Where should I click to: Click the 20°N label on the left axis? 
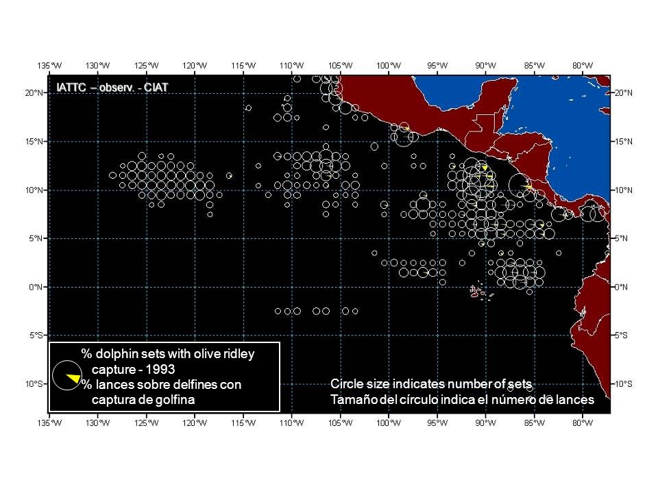click(34, 92)
